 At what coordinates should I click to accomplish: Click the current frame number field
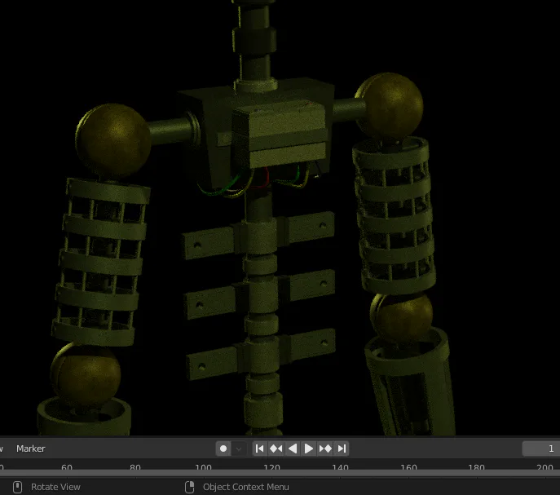[x=541, y=449]
